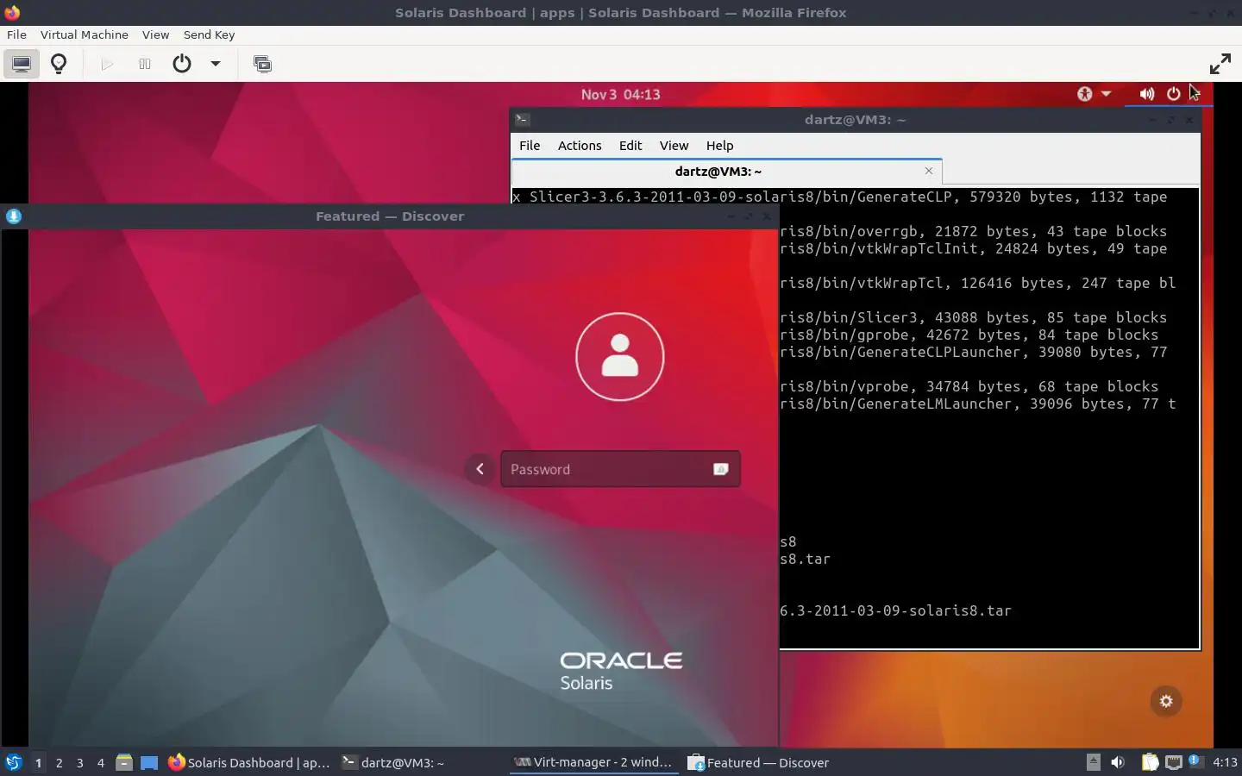The image size is (1242, 776).
Task: Switch to workspace 4
Action: [100, 762]
